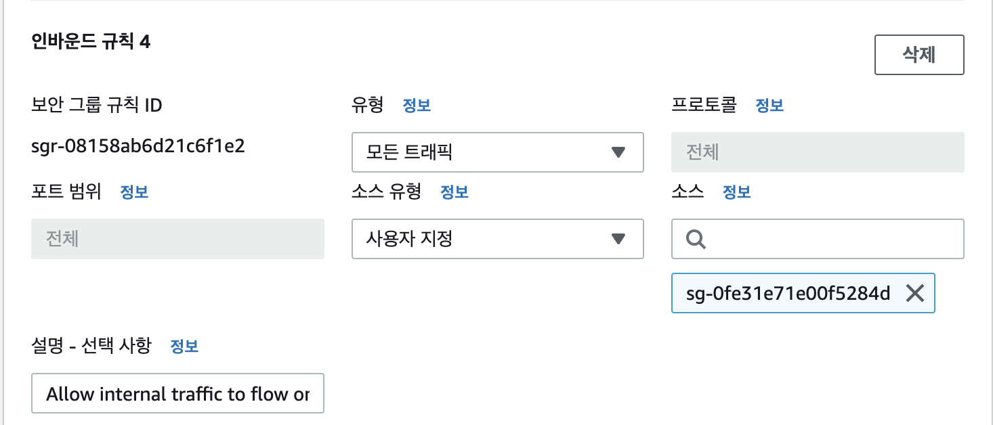The image size is (993, 425).
Task: Open 정보 link next to 소스 유형
Action: pyautogui.click(x=455, y=192)
